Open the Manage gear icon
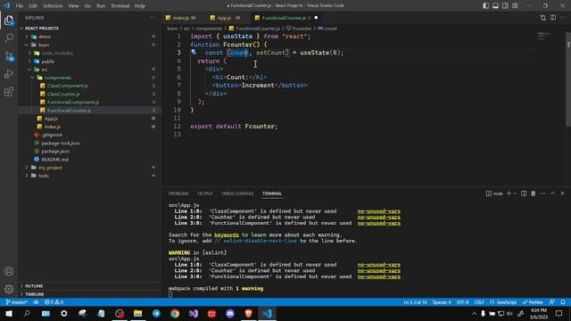Image resolution: width=571 pixels, height=321 pixels. (9, 289)
